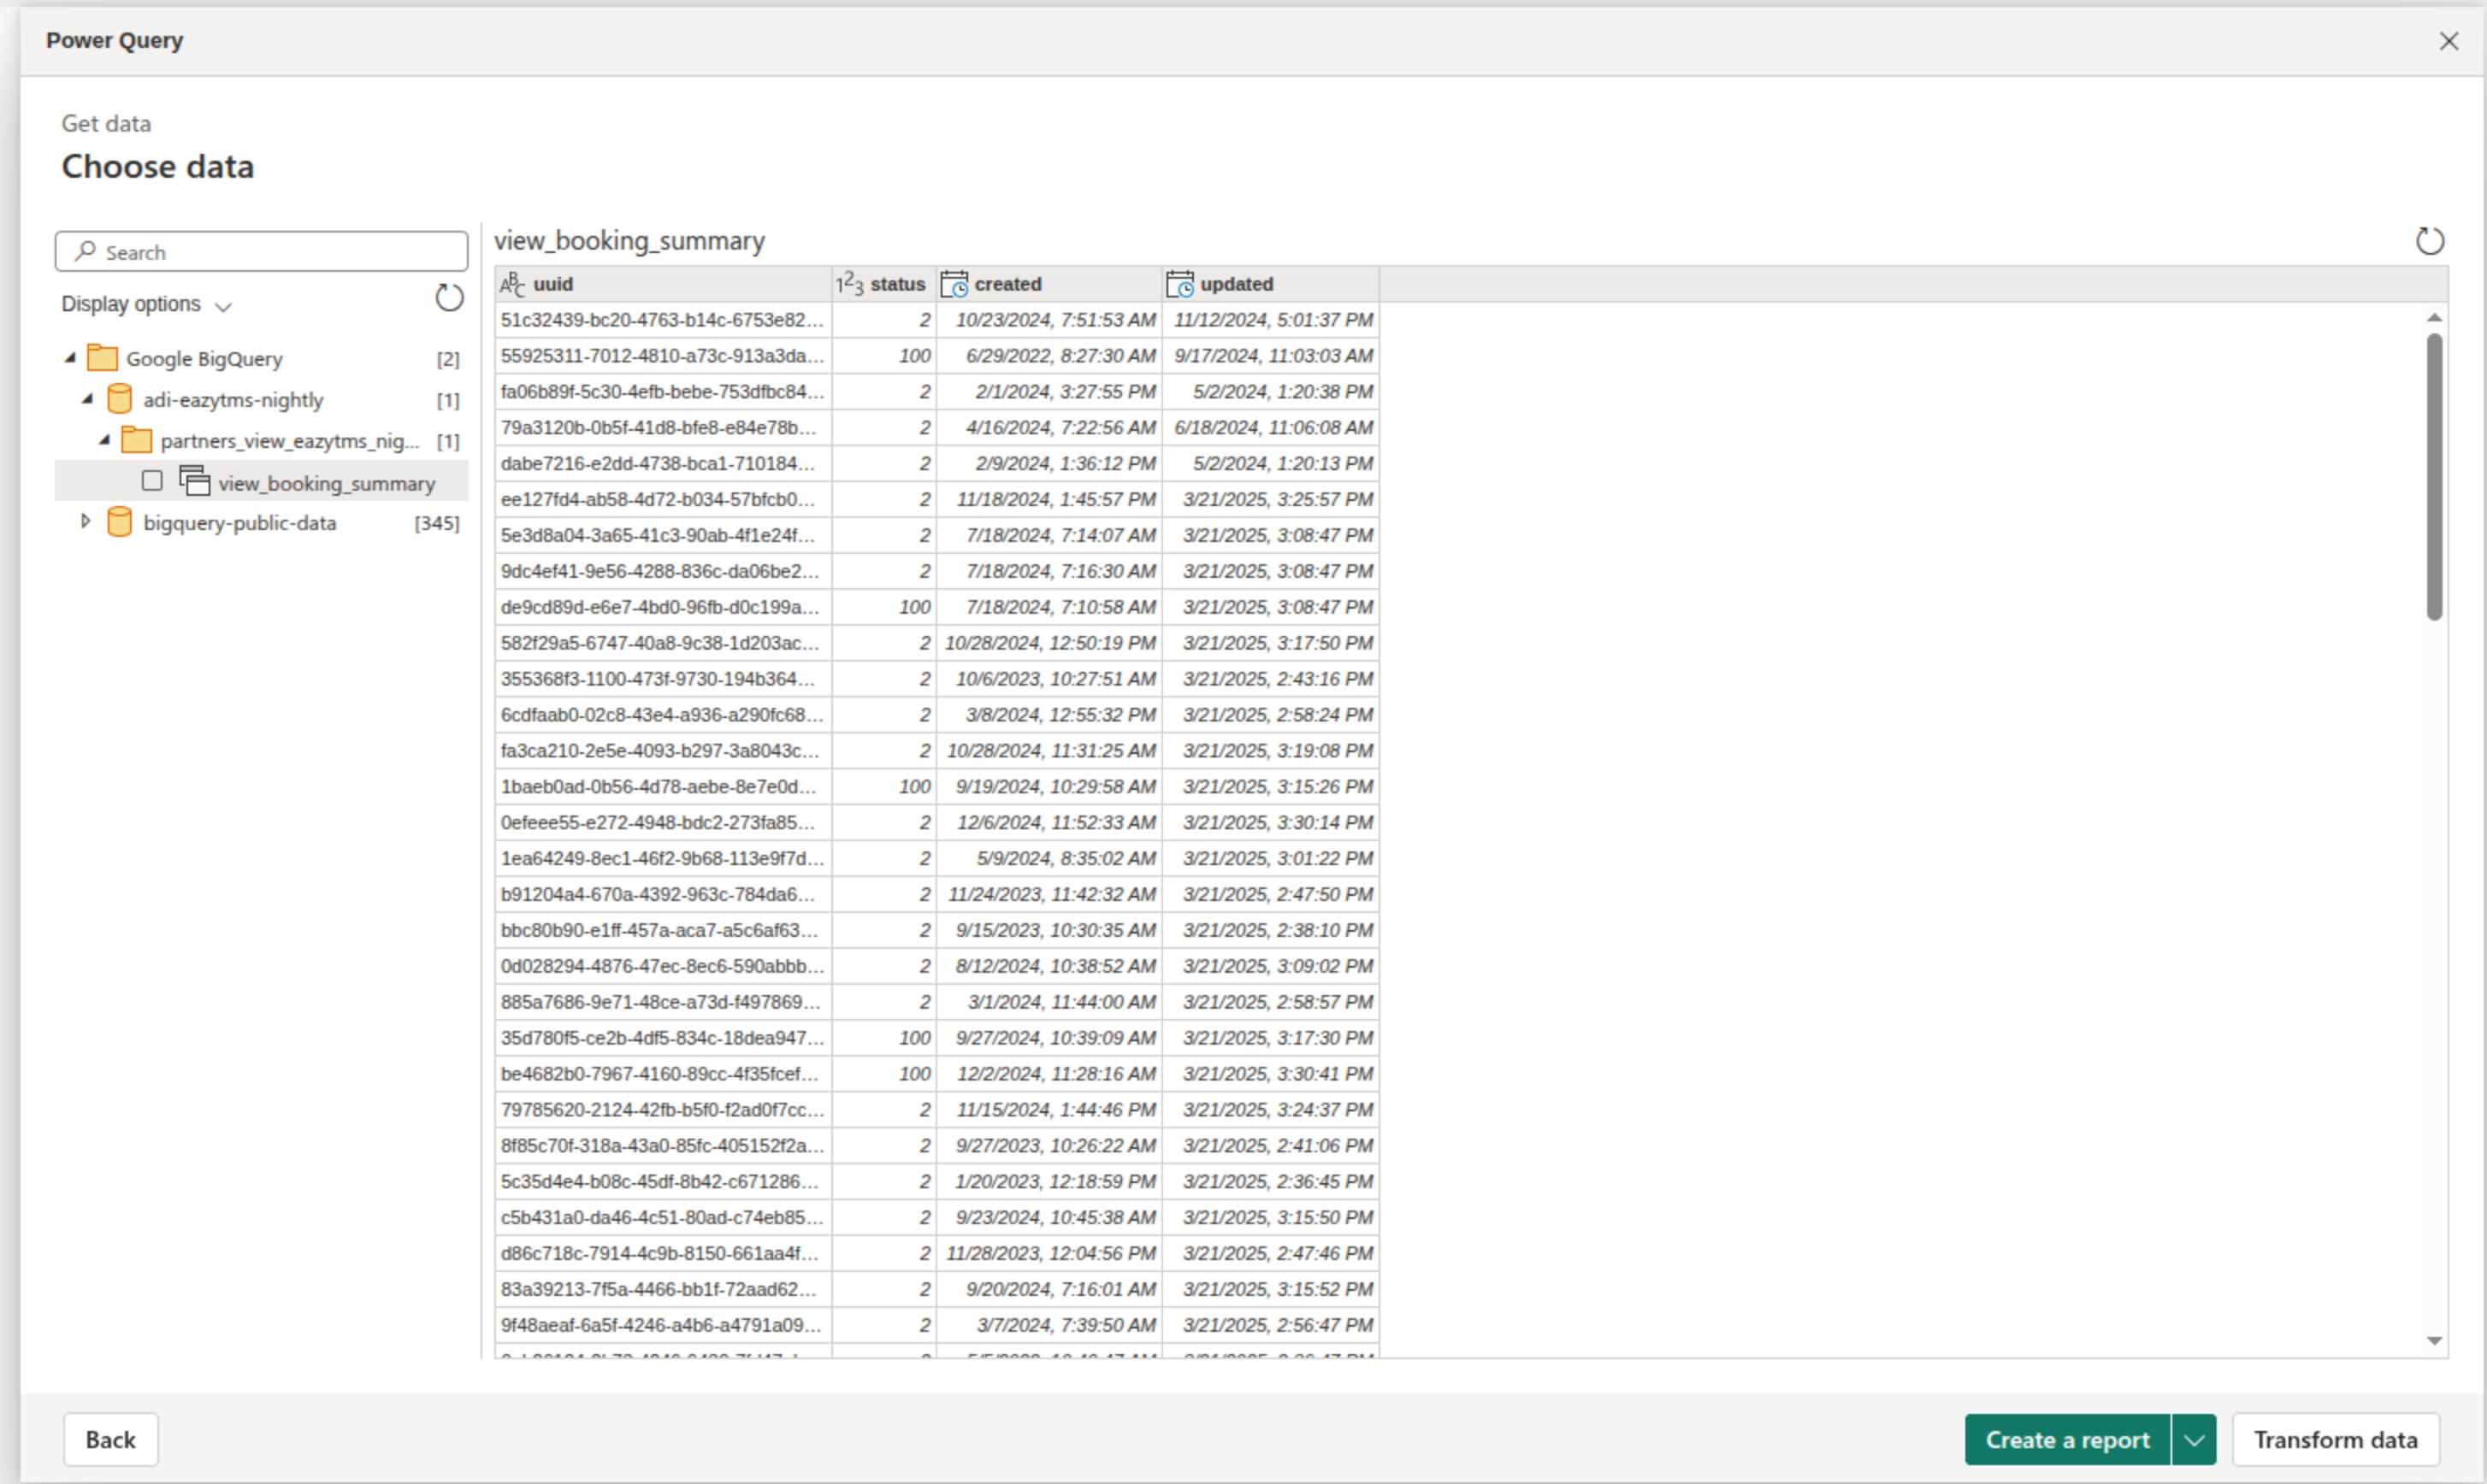This screenshot has height=1484, width=2487.
Task: Click uuid cell de9cd89d-e6e7-4bd0-96fb-d0c199a...
Action: pos(664,607)
